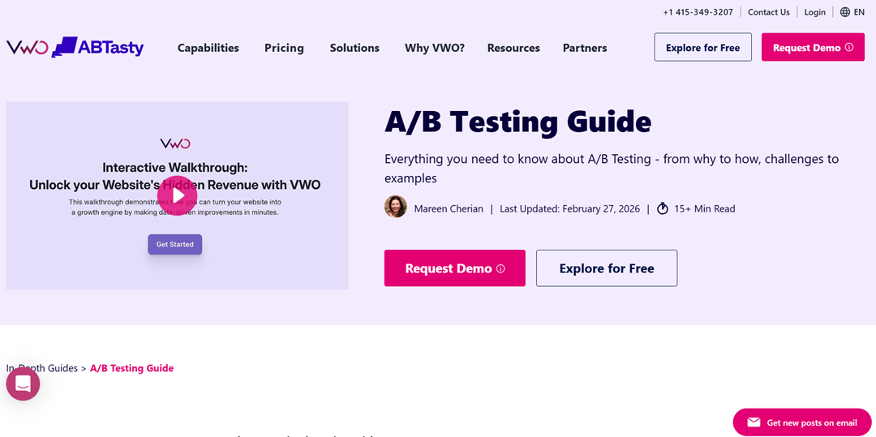Open the Resources menu item
The width and height of the screenshot is (876, 437).
pos(513,48)
